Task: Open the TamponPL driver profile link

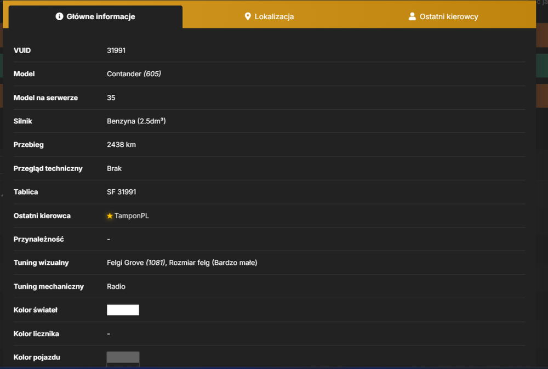Action: point(132,216)
